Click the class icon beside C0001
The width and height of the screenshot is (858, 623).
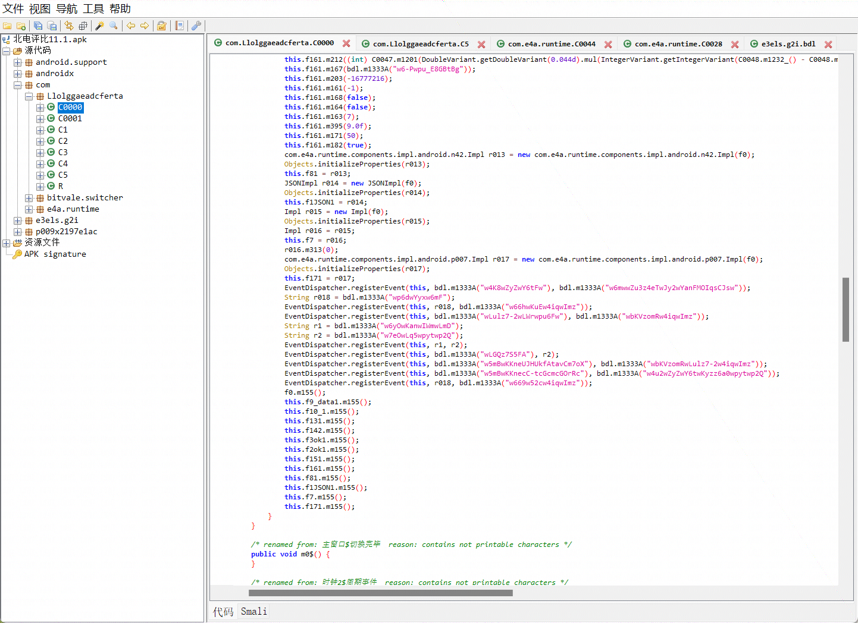pos(51,118)
